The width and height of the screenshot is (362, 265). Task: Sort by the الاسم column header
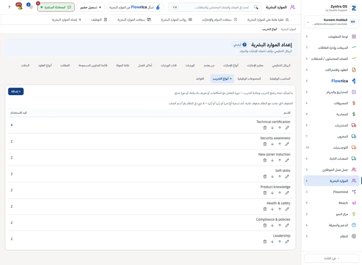(x=287, y=113)
